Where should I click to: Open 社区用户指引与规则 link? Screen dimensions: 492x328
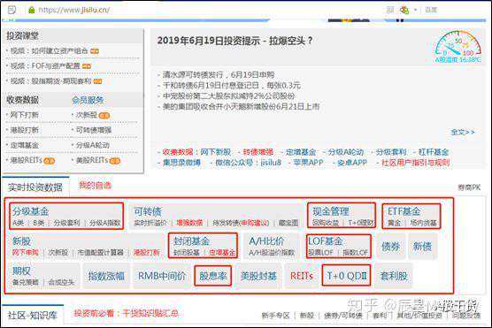(x=415, y=163)
